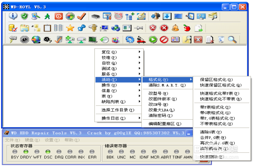The image size is (253, 166).
Task: Expand the 缺陷列表 (X) submenu arrow
Action: pyautogui.click(x=139, y=101)
